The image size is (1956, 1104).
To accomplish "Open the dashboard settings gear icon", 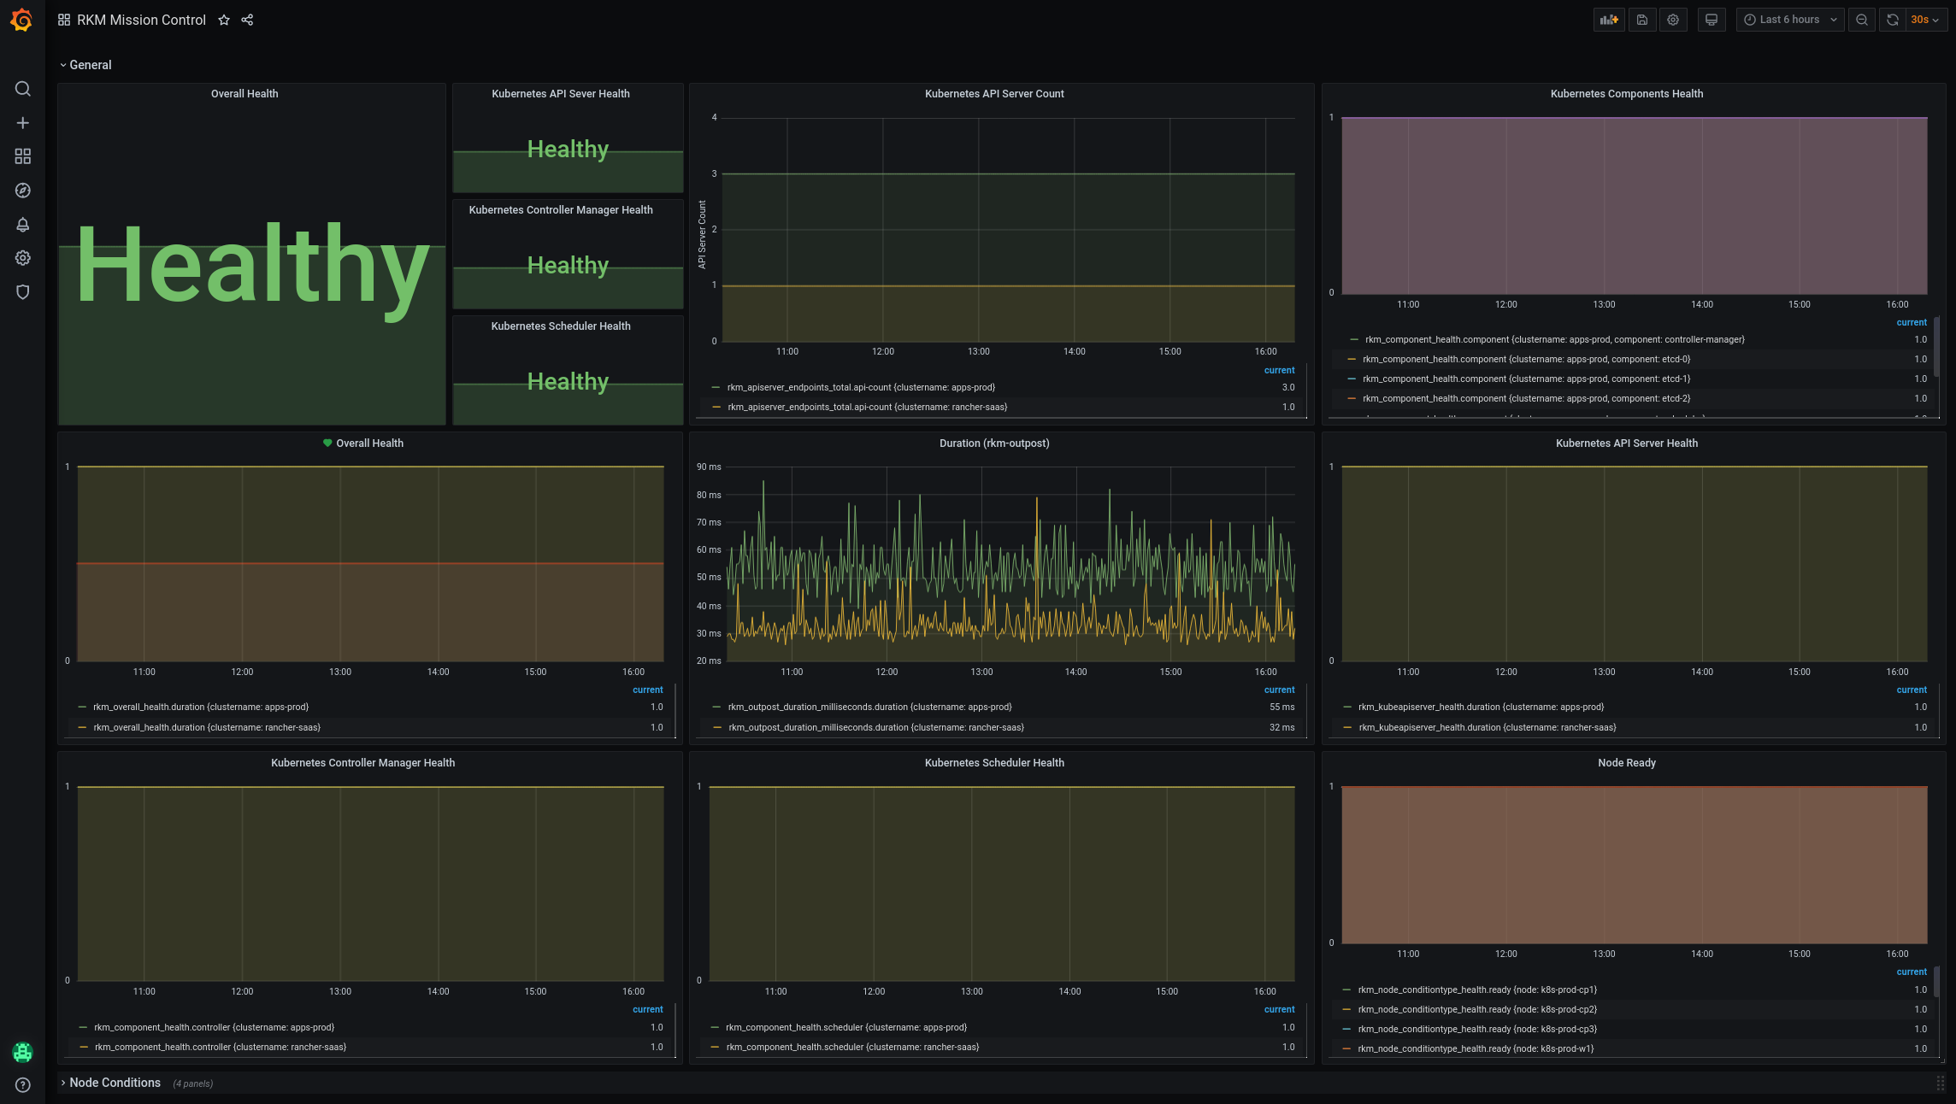I will click(1672, 21).
